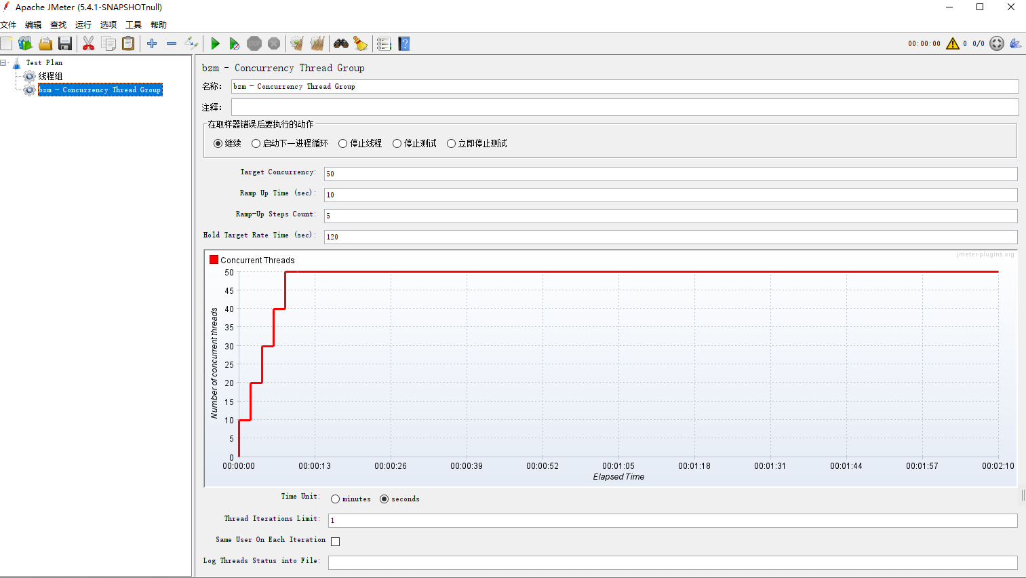Click Hold Target Rate Time field

coord(671,237)
